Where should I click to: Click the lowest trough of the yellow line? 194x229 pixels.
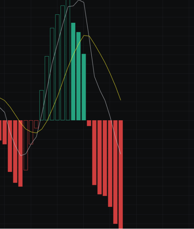tap(36, 133)
